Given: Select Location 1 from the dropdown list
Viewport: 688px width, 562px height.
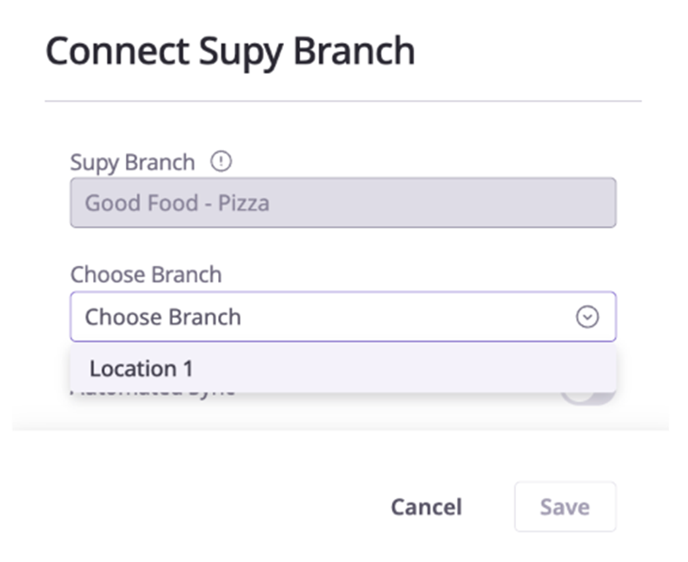Looking at the screenshot, I should (141, 368).
